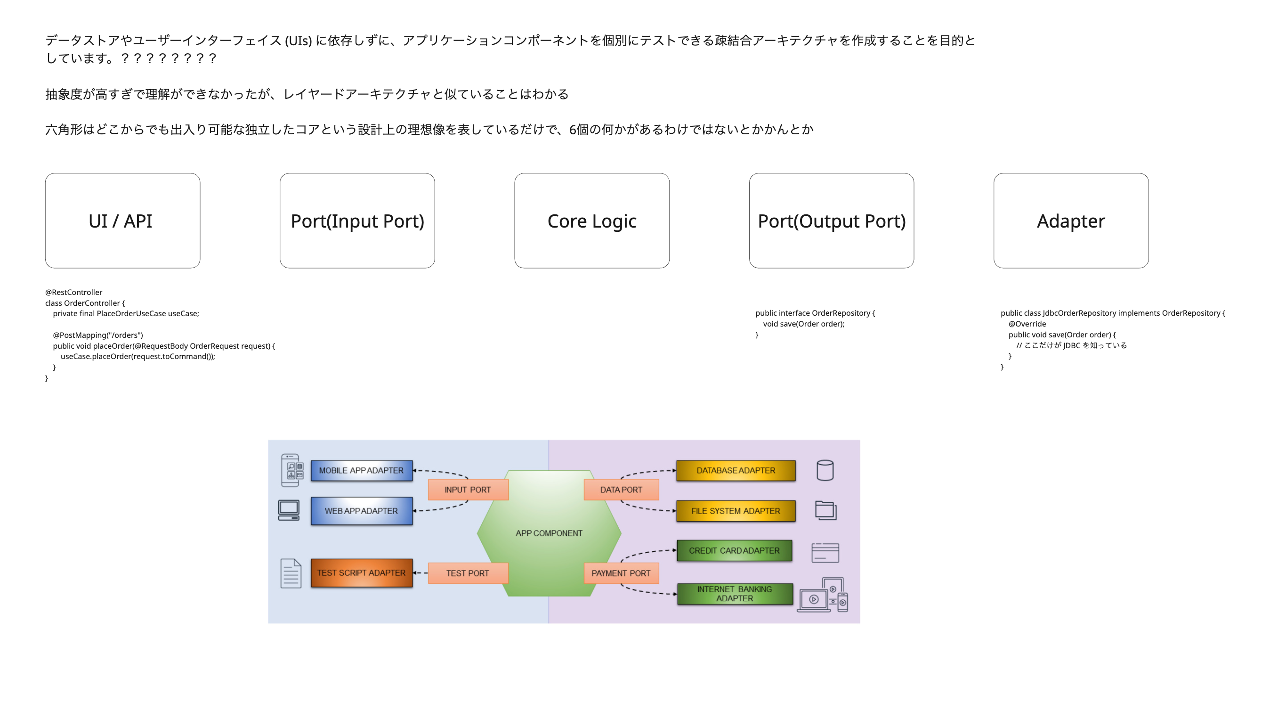The image size is (1262, 703).
Task: Select the Core Logic box
Action: tap(592, 221)
